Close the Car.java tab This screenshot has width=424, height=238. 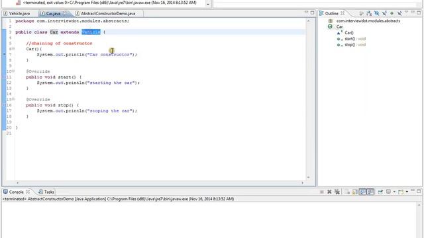pos(65,13)
